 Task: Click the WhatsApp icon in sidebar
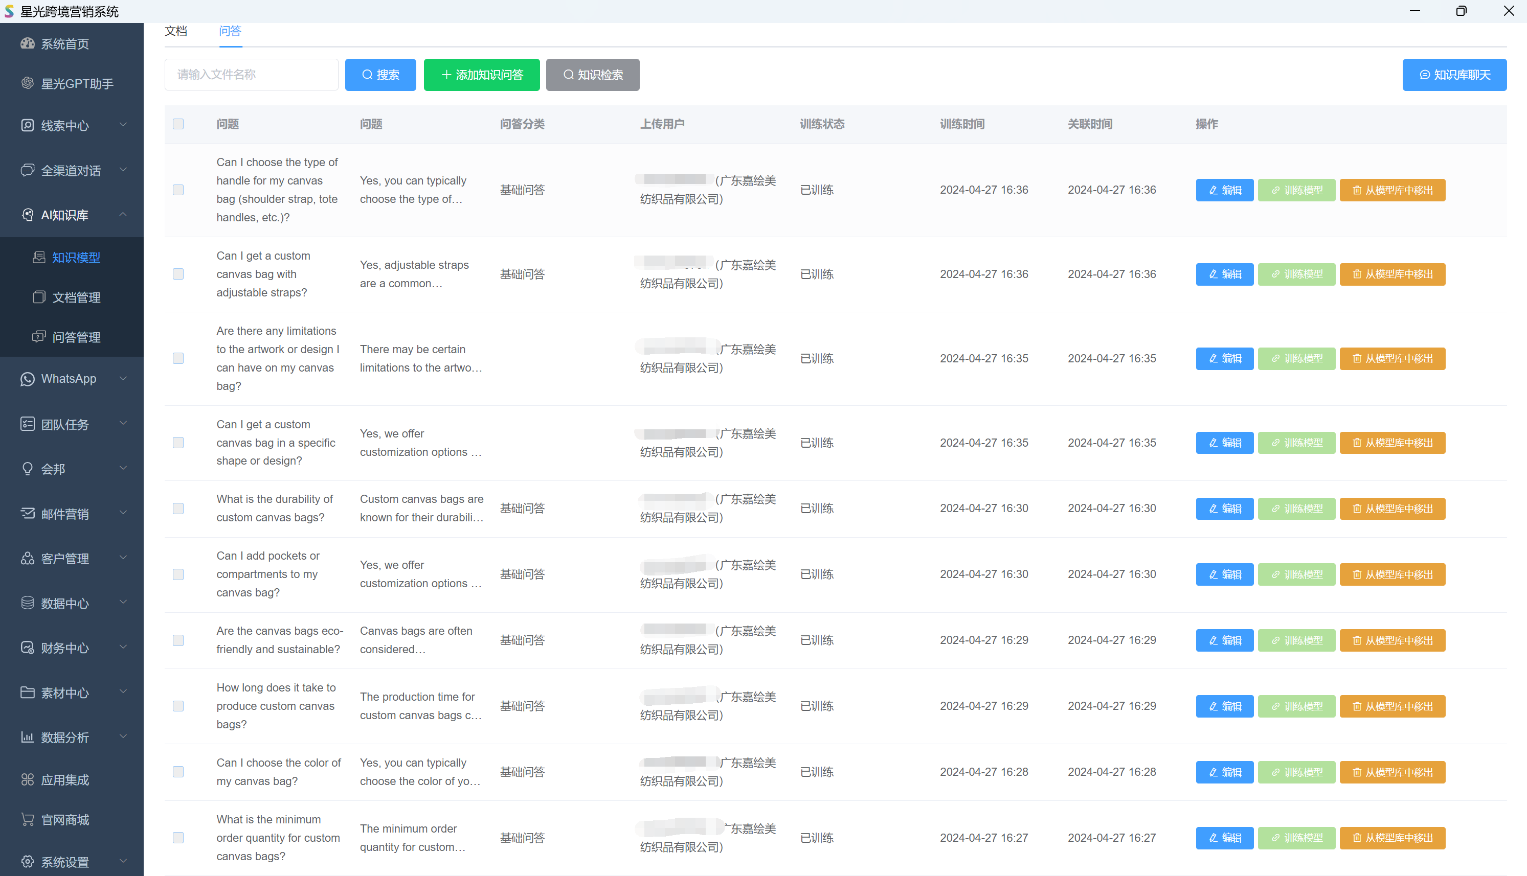pyautogui.click(x=27, y=378)
